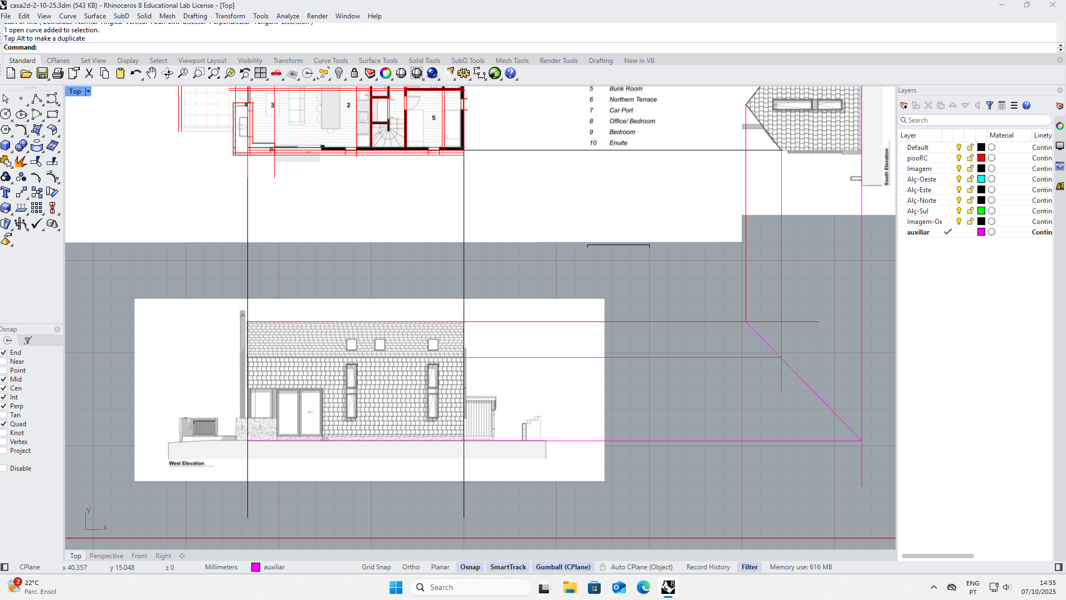
Task: Click the Save file icon in the toolbar
Action: (42, 74)
